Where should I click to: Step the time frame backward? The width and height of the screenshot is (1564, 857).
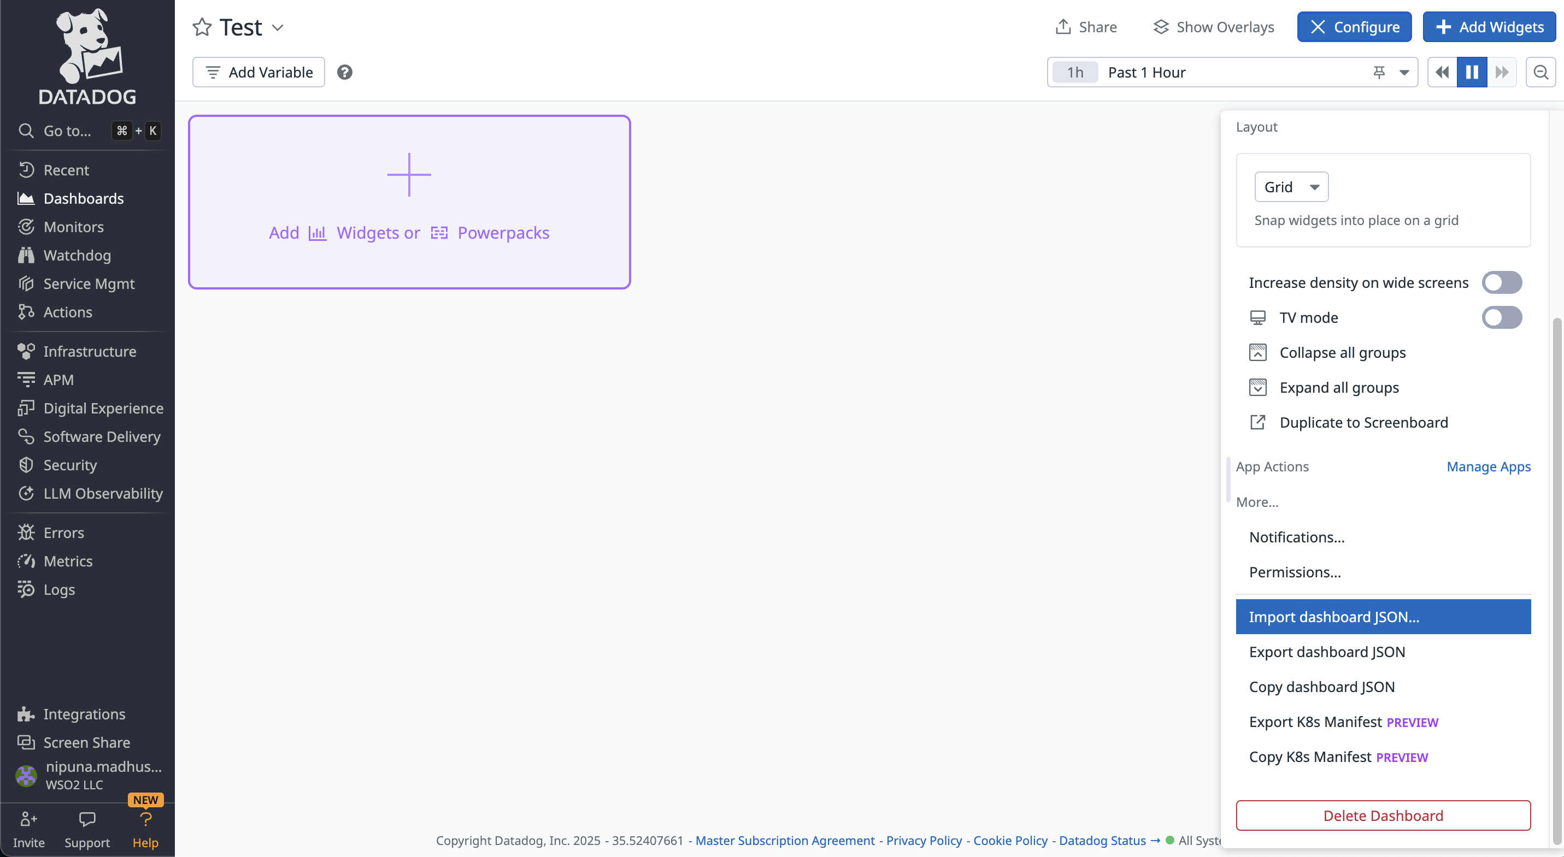pyautogui.click(x=1442, y=72)
